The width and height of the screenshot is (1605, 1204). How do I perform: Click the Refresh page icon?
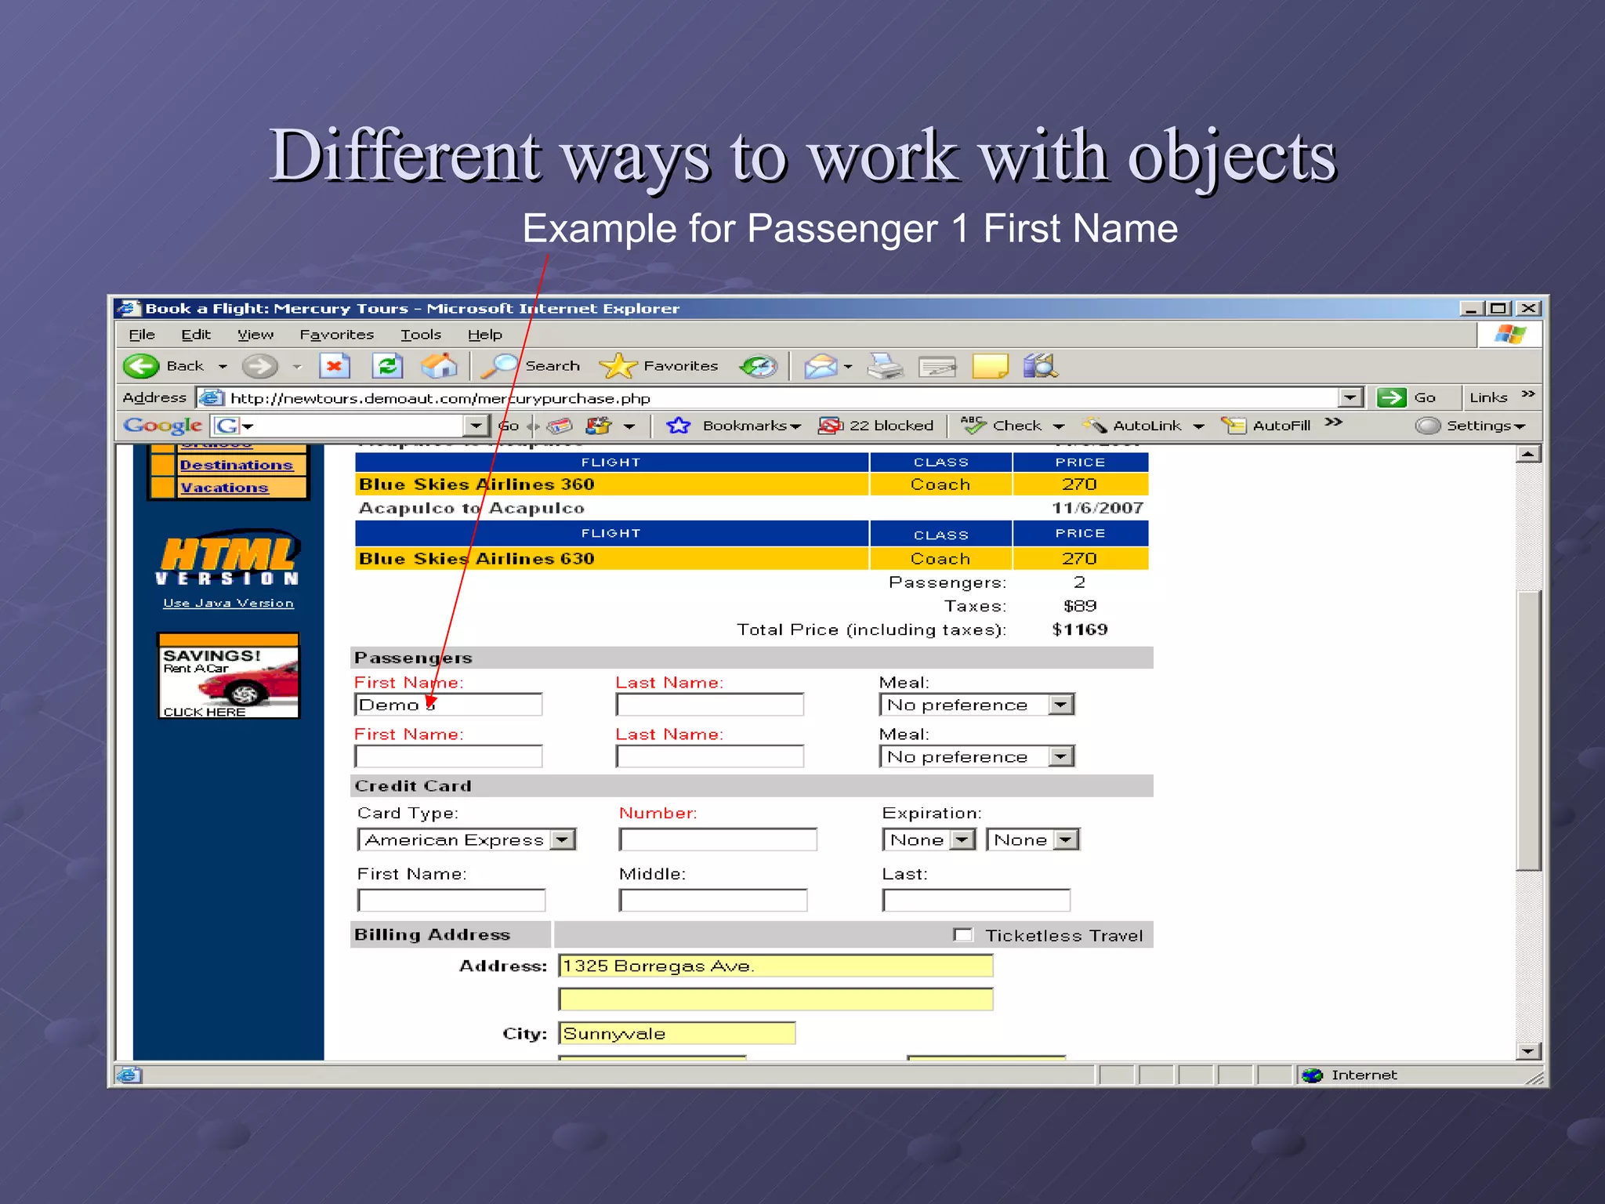point(387,366)
